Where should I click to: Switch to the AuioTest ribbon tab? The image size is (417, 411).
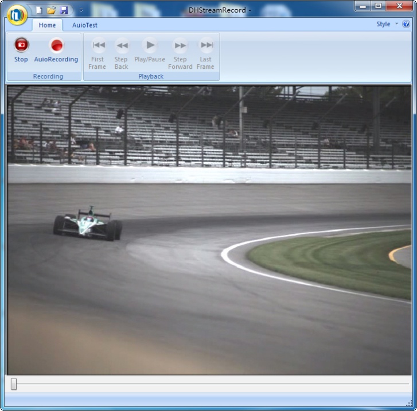click(x=85, y=25)
